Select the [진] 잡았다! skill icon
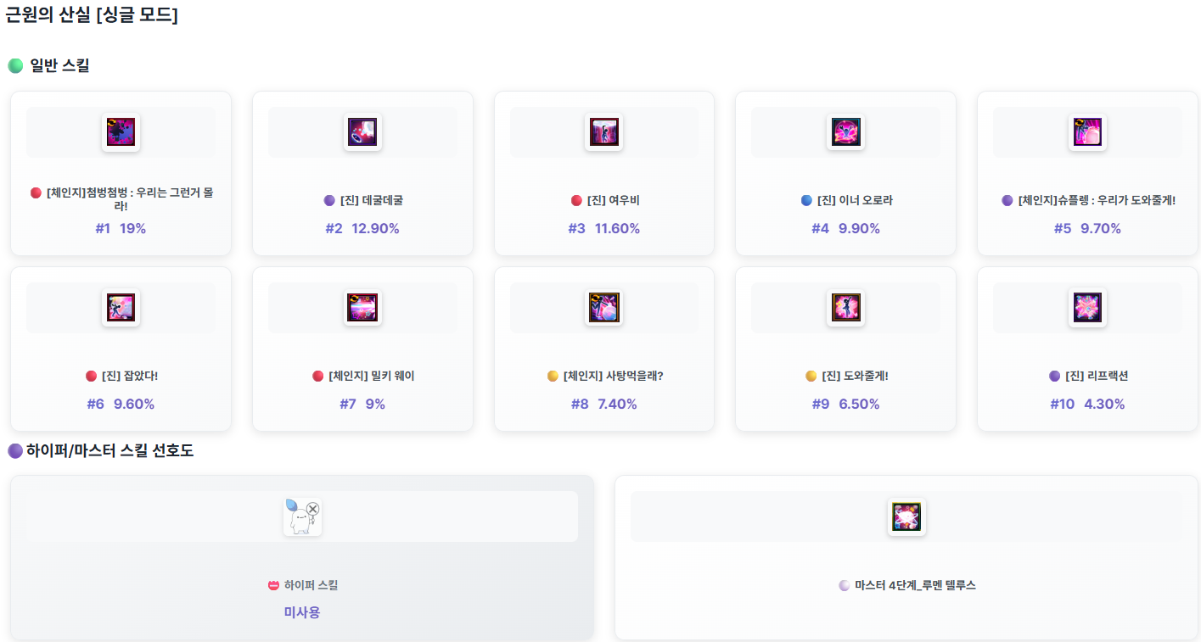1201x642 pixels. [x=121, y=308]
